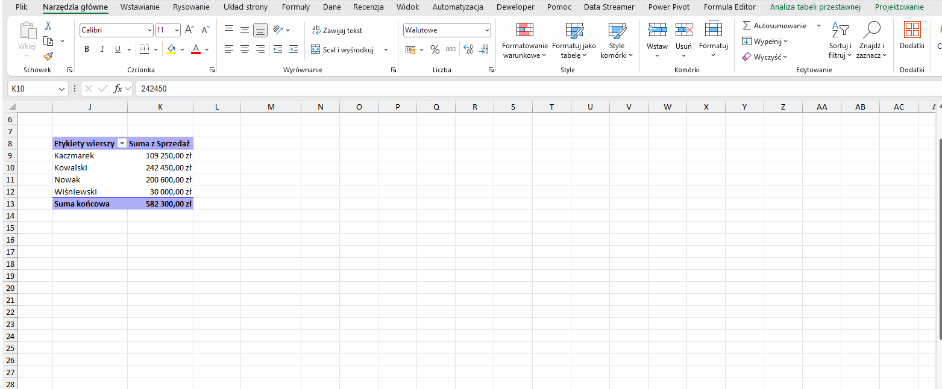The image size is (942, 389).
Task: Click the percent style icon
Action: 435,49
